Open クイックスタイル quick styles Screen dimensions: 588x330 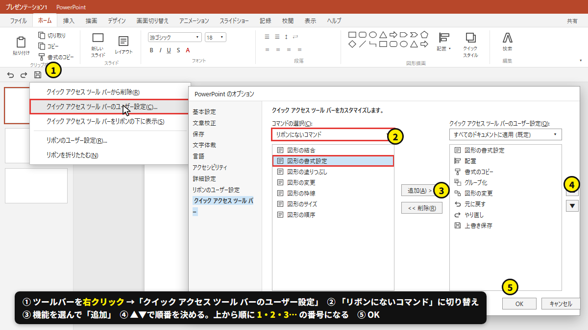tap(470, 45)
